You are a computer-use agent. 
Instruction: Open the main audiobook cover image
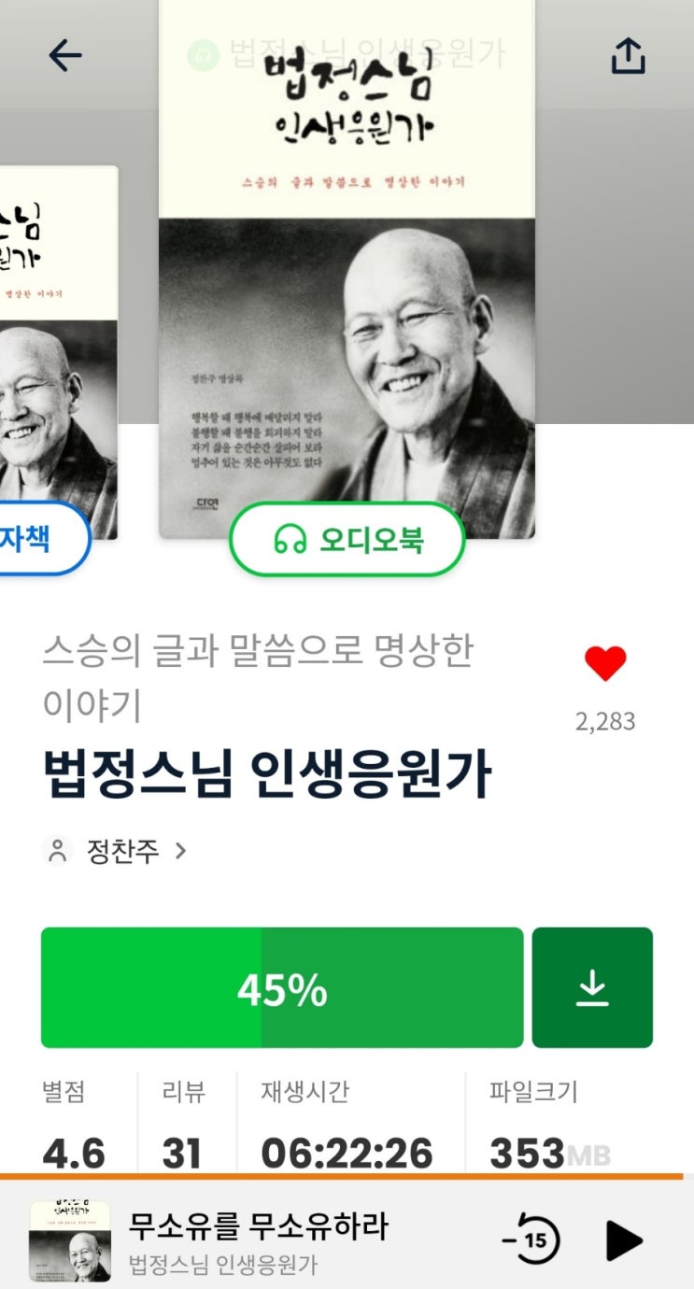pyautogui.click(x=347, y=269)
